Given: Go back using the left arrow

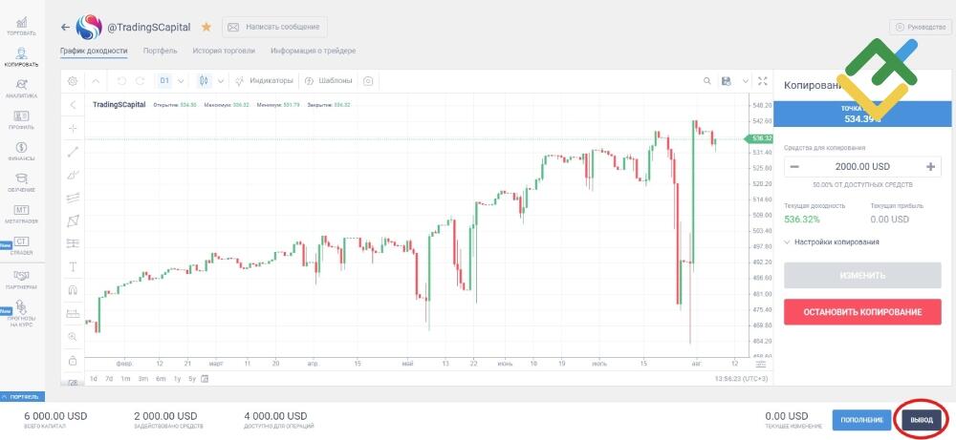Looking at the screenshot, I should (65, 28).
